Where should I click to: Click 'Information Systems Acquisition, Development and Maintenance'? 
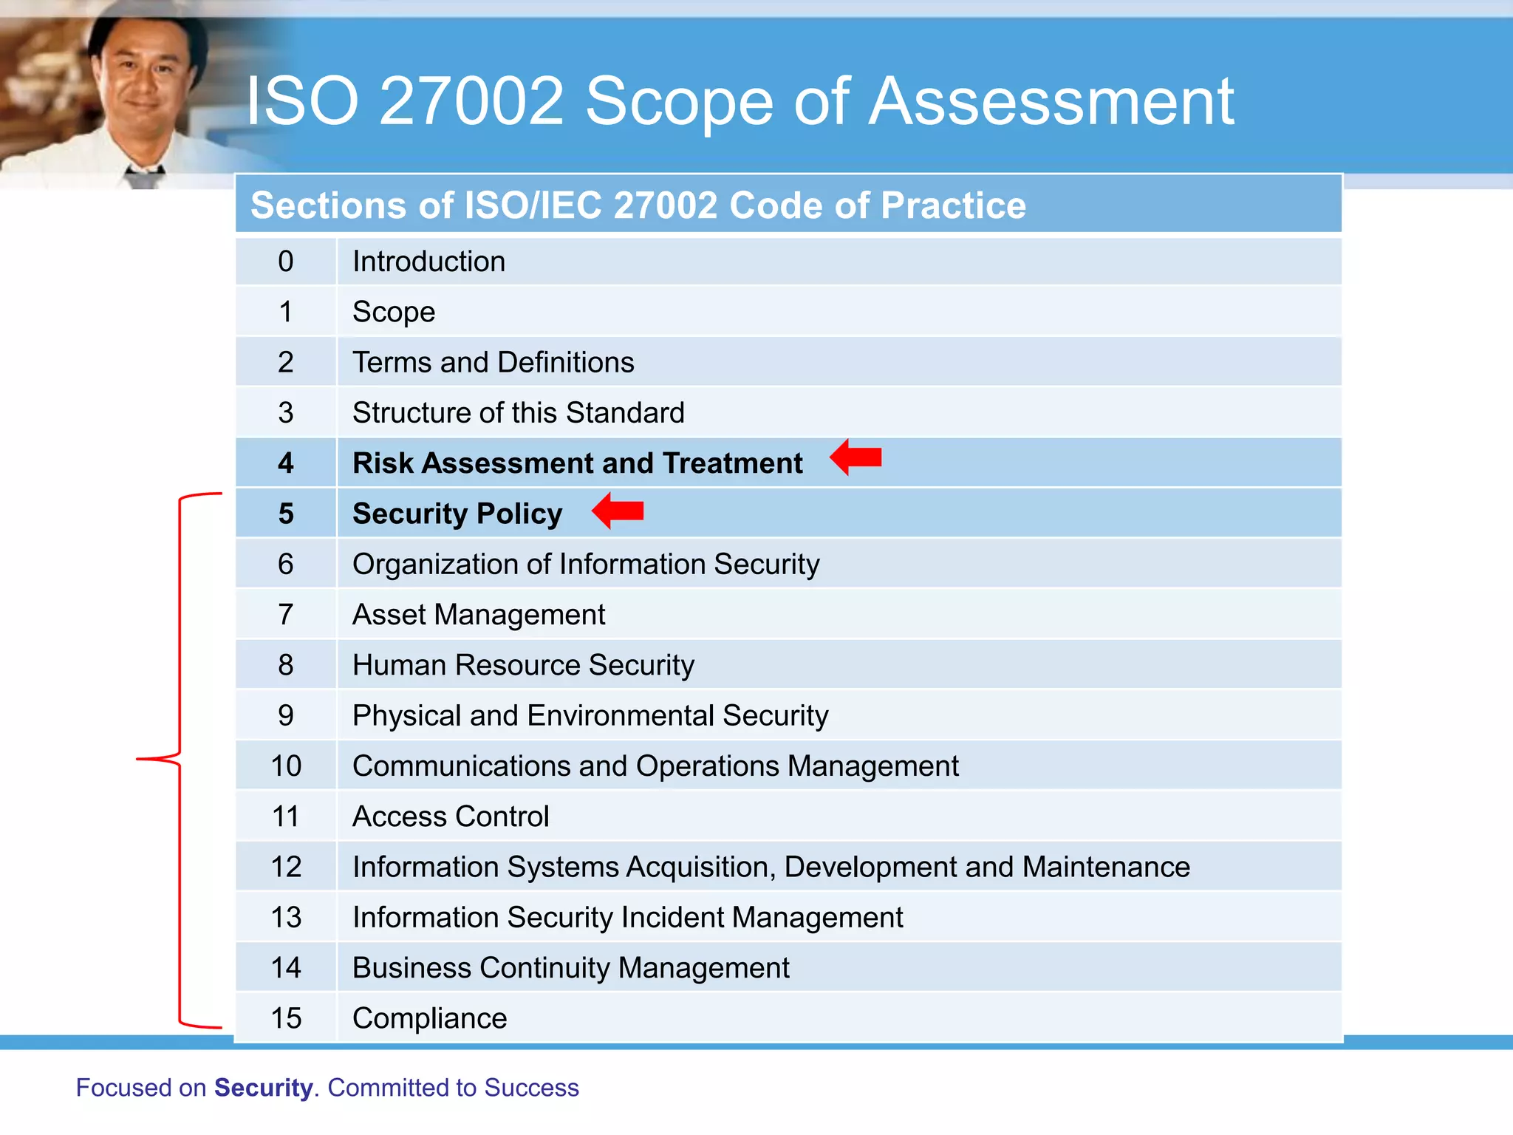[x=771, y=867]
